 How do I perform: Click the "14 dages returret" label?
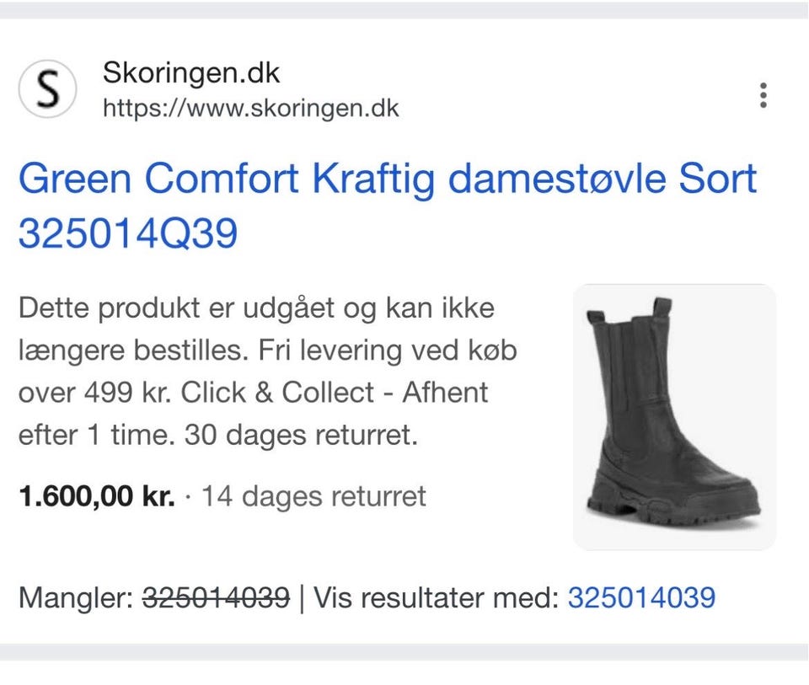(x=313, y=496)
